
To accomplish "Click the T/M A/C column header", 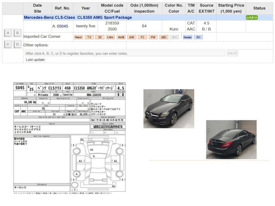I will pyautogui.click(x=191, y=8).
